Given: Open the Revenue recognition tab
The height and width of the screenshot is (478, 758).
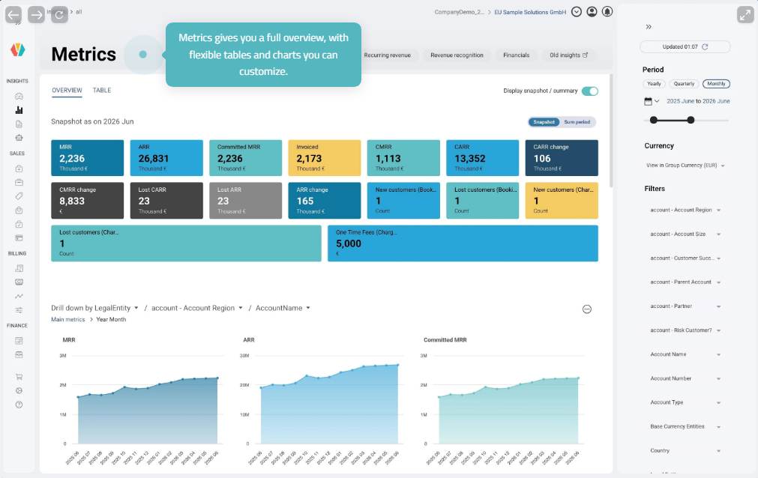Looking at the screenshot, I should click(x=457, y=55).
